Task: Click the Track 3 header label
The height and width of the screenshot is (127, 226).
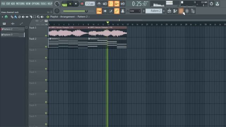Action: click(32, 50)
